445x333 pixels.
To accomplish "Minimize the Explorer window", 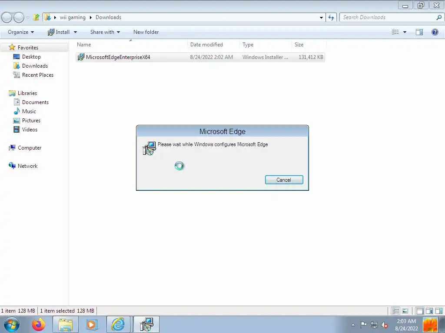I will pyautogui.click(x=405, y=5).
